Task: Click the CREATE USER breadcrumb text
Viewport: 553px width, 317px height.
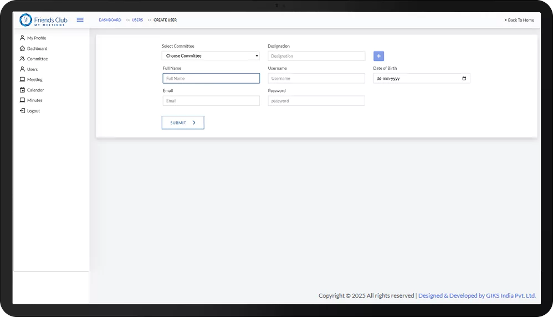Action: 165,20
